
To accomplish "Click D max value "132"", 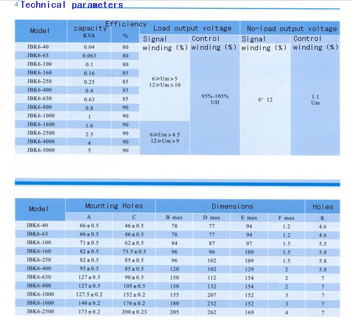I will pyautogui.click(x=212, y=286).
